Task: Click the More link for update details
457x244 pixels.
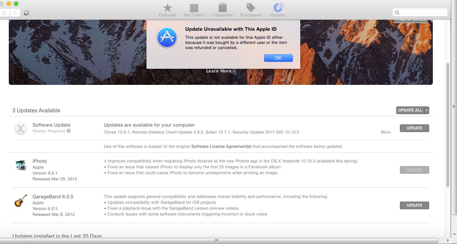Action: click(x=386, y=132)
